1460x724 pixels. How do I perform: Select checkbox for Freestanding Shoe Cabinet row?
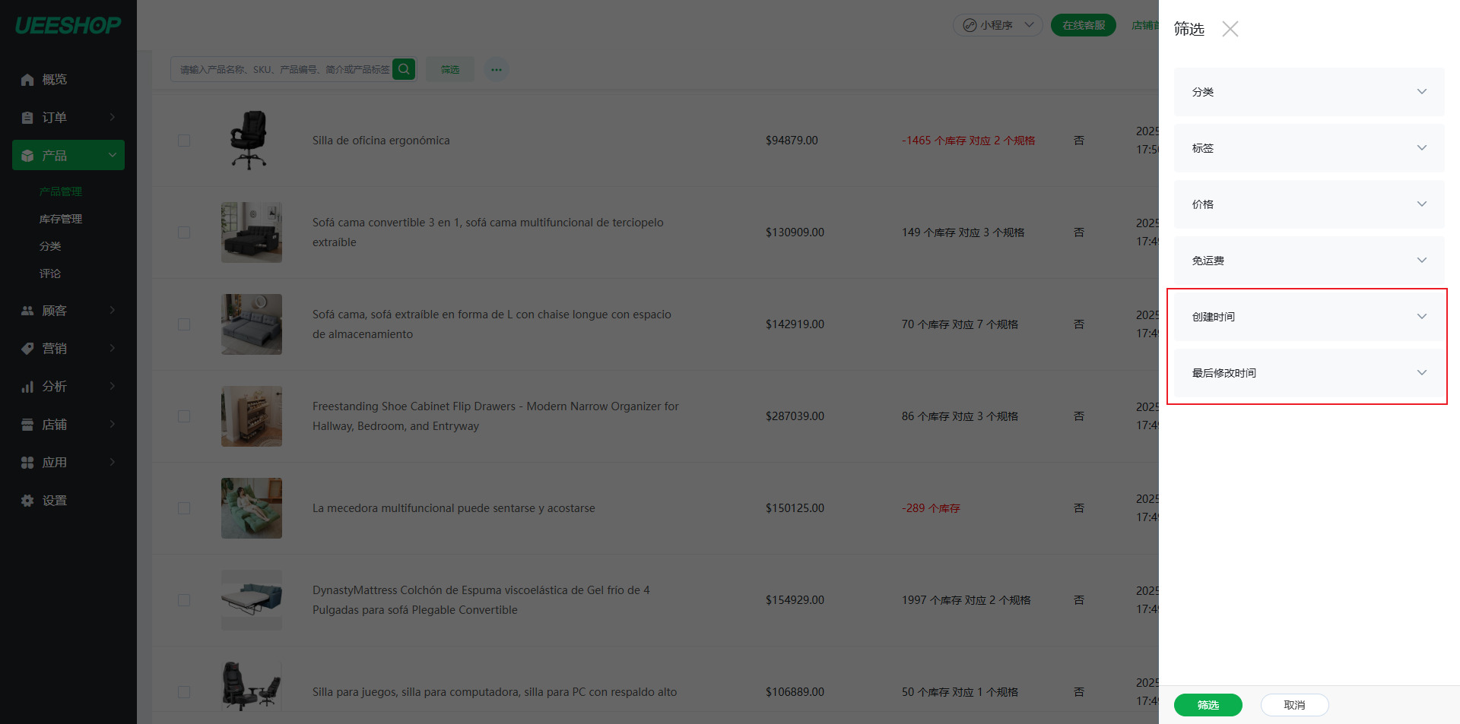184,416
